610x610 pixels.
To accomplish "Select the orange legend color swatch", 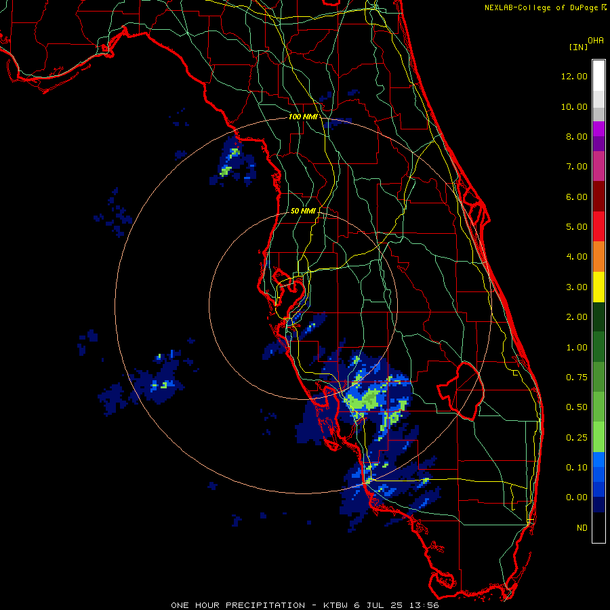I will [x=598, y=256].
